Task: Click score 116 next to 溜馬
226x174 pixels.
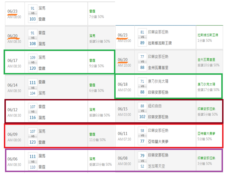Action: click(x=32, y=118)
